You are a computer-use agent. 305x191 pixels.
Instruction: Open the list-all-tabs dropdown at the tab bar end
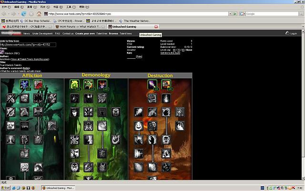click(303, 27)
